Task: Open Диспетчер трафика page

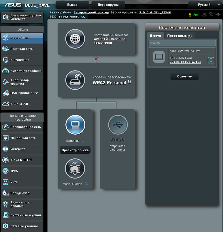Action: pyautogui.click(x=22, y=71)
